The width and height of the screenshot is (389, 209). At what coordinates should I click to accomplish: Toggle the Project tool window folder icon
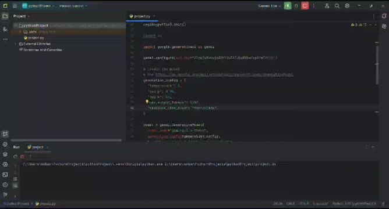pos(5,16)
